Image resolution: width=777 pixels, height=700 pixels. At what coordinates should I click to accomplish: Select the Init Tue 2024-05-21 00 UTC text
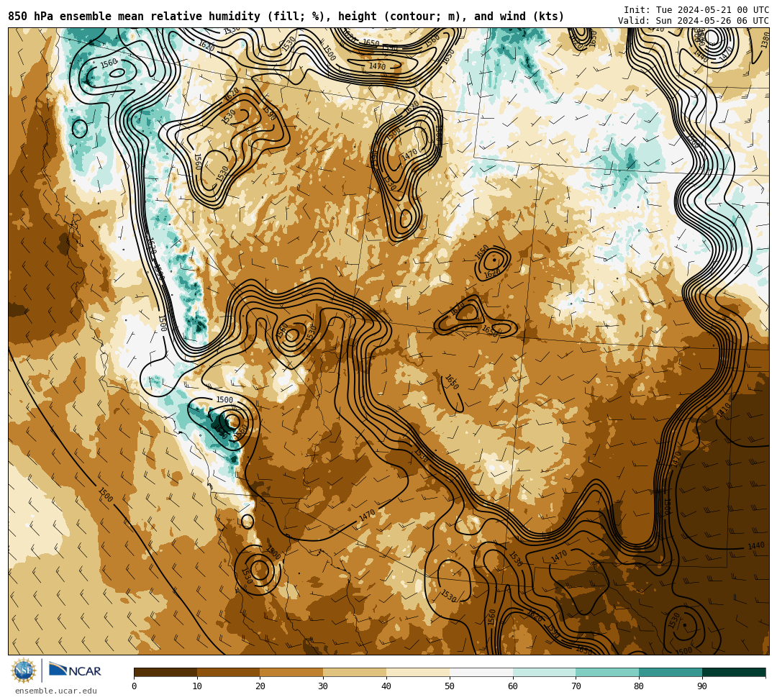point(696,9)
